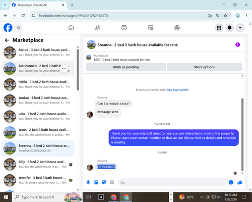
Task: Reload the page
Action: 23,16
